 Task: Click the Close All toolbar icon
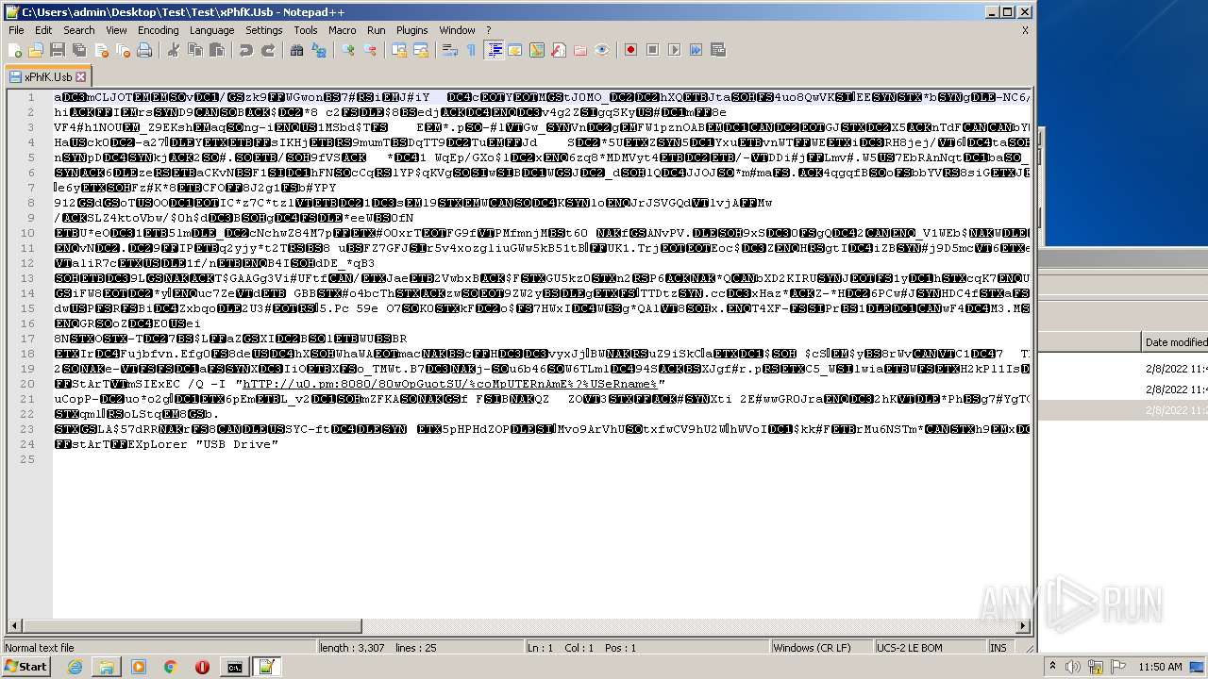122,50
